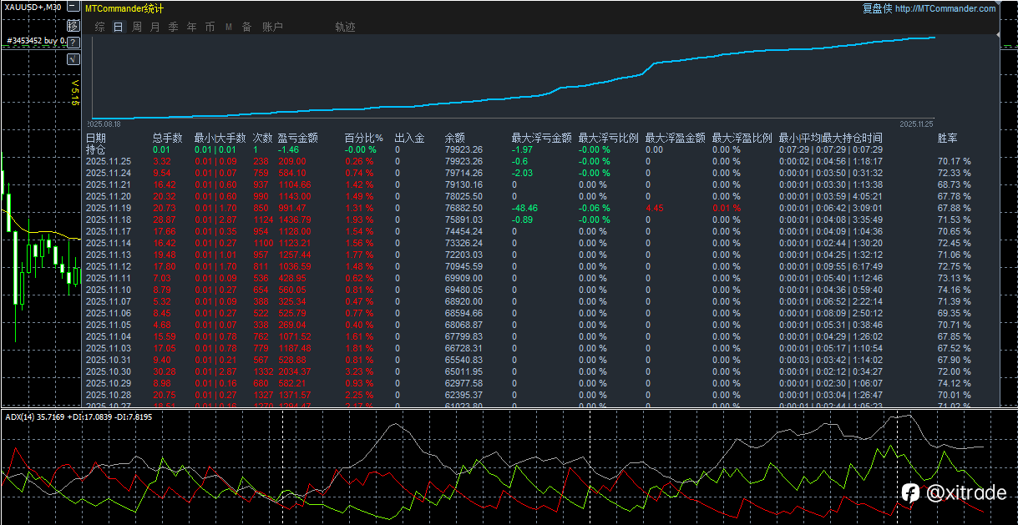1018x525 pixels.
Task: Select the 'M' tab
Action: pos(228,27)
